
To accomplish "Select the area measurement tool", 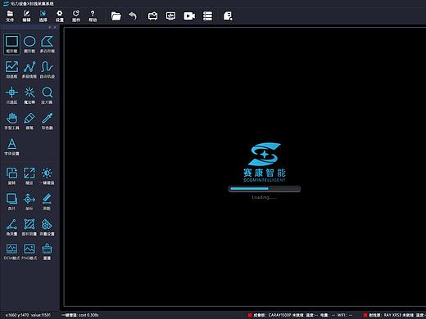I will pos(29,227).
